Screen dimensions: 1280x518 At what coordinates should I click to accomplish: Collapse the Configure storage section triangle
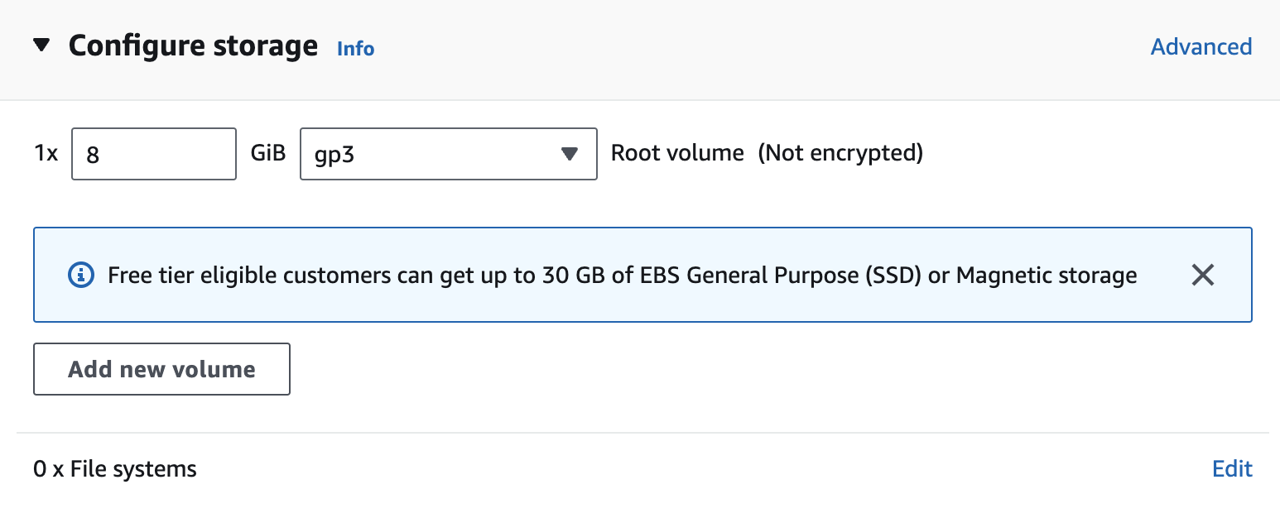[x=41, y=46]
